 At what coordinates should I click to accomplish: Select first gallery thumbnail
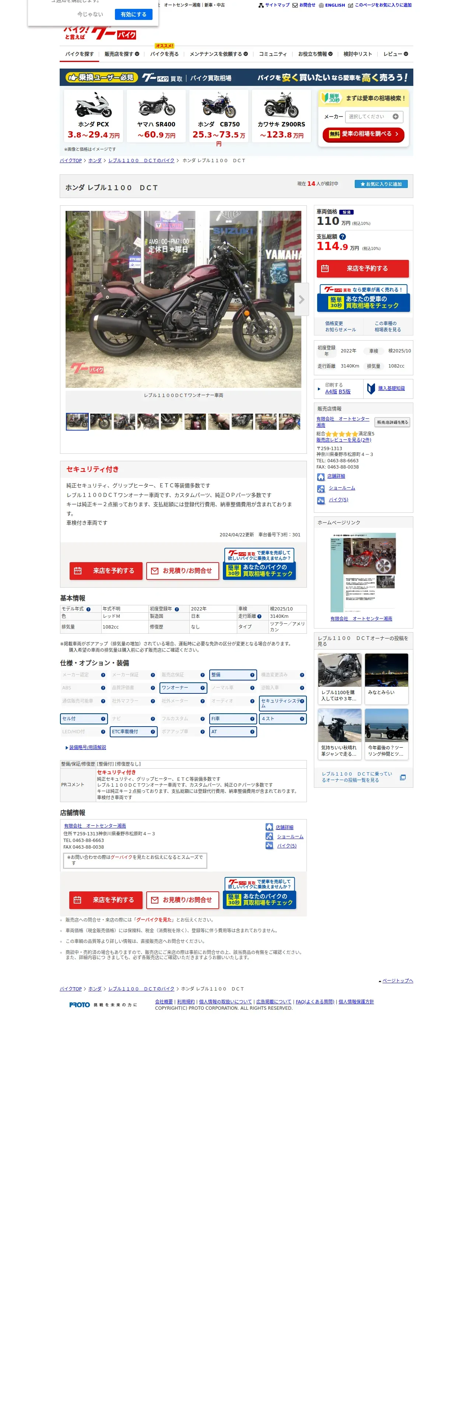point(77,422)
